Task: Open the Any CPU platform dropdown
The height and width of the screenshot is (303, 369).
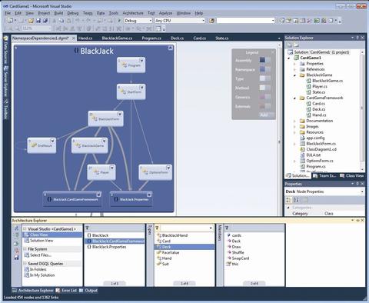Action: pos(203,21)
